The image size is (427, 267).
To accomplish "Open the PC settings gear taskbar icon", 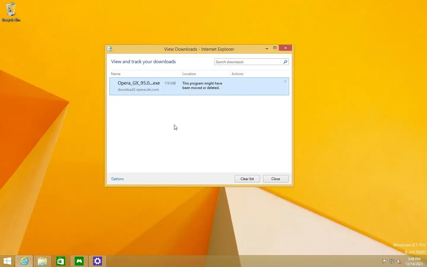I will 98,261.
